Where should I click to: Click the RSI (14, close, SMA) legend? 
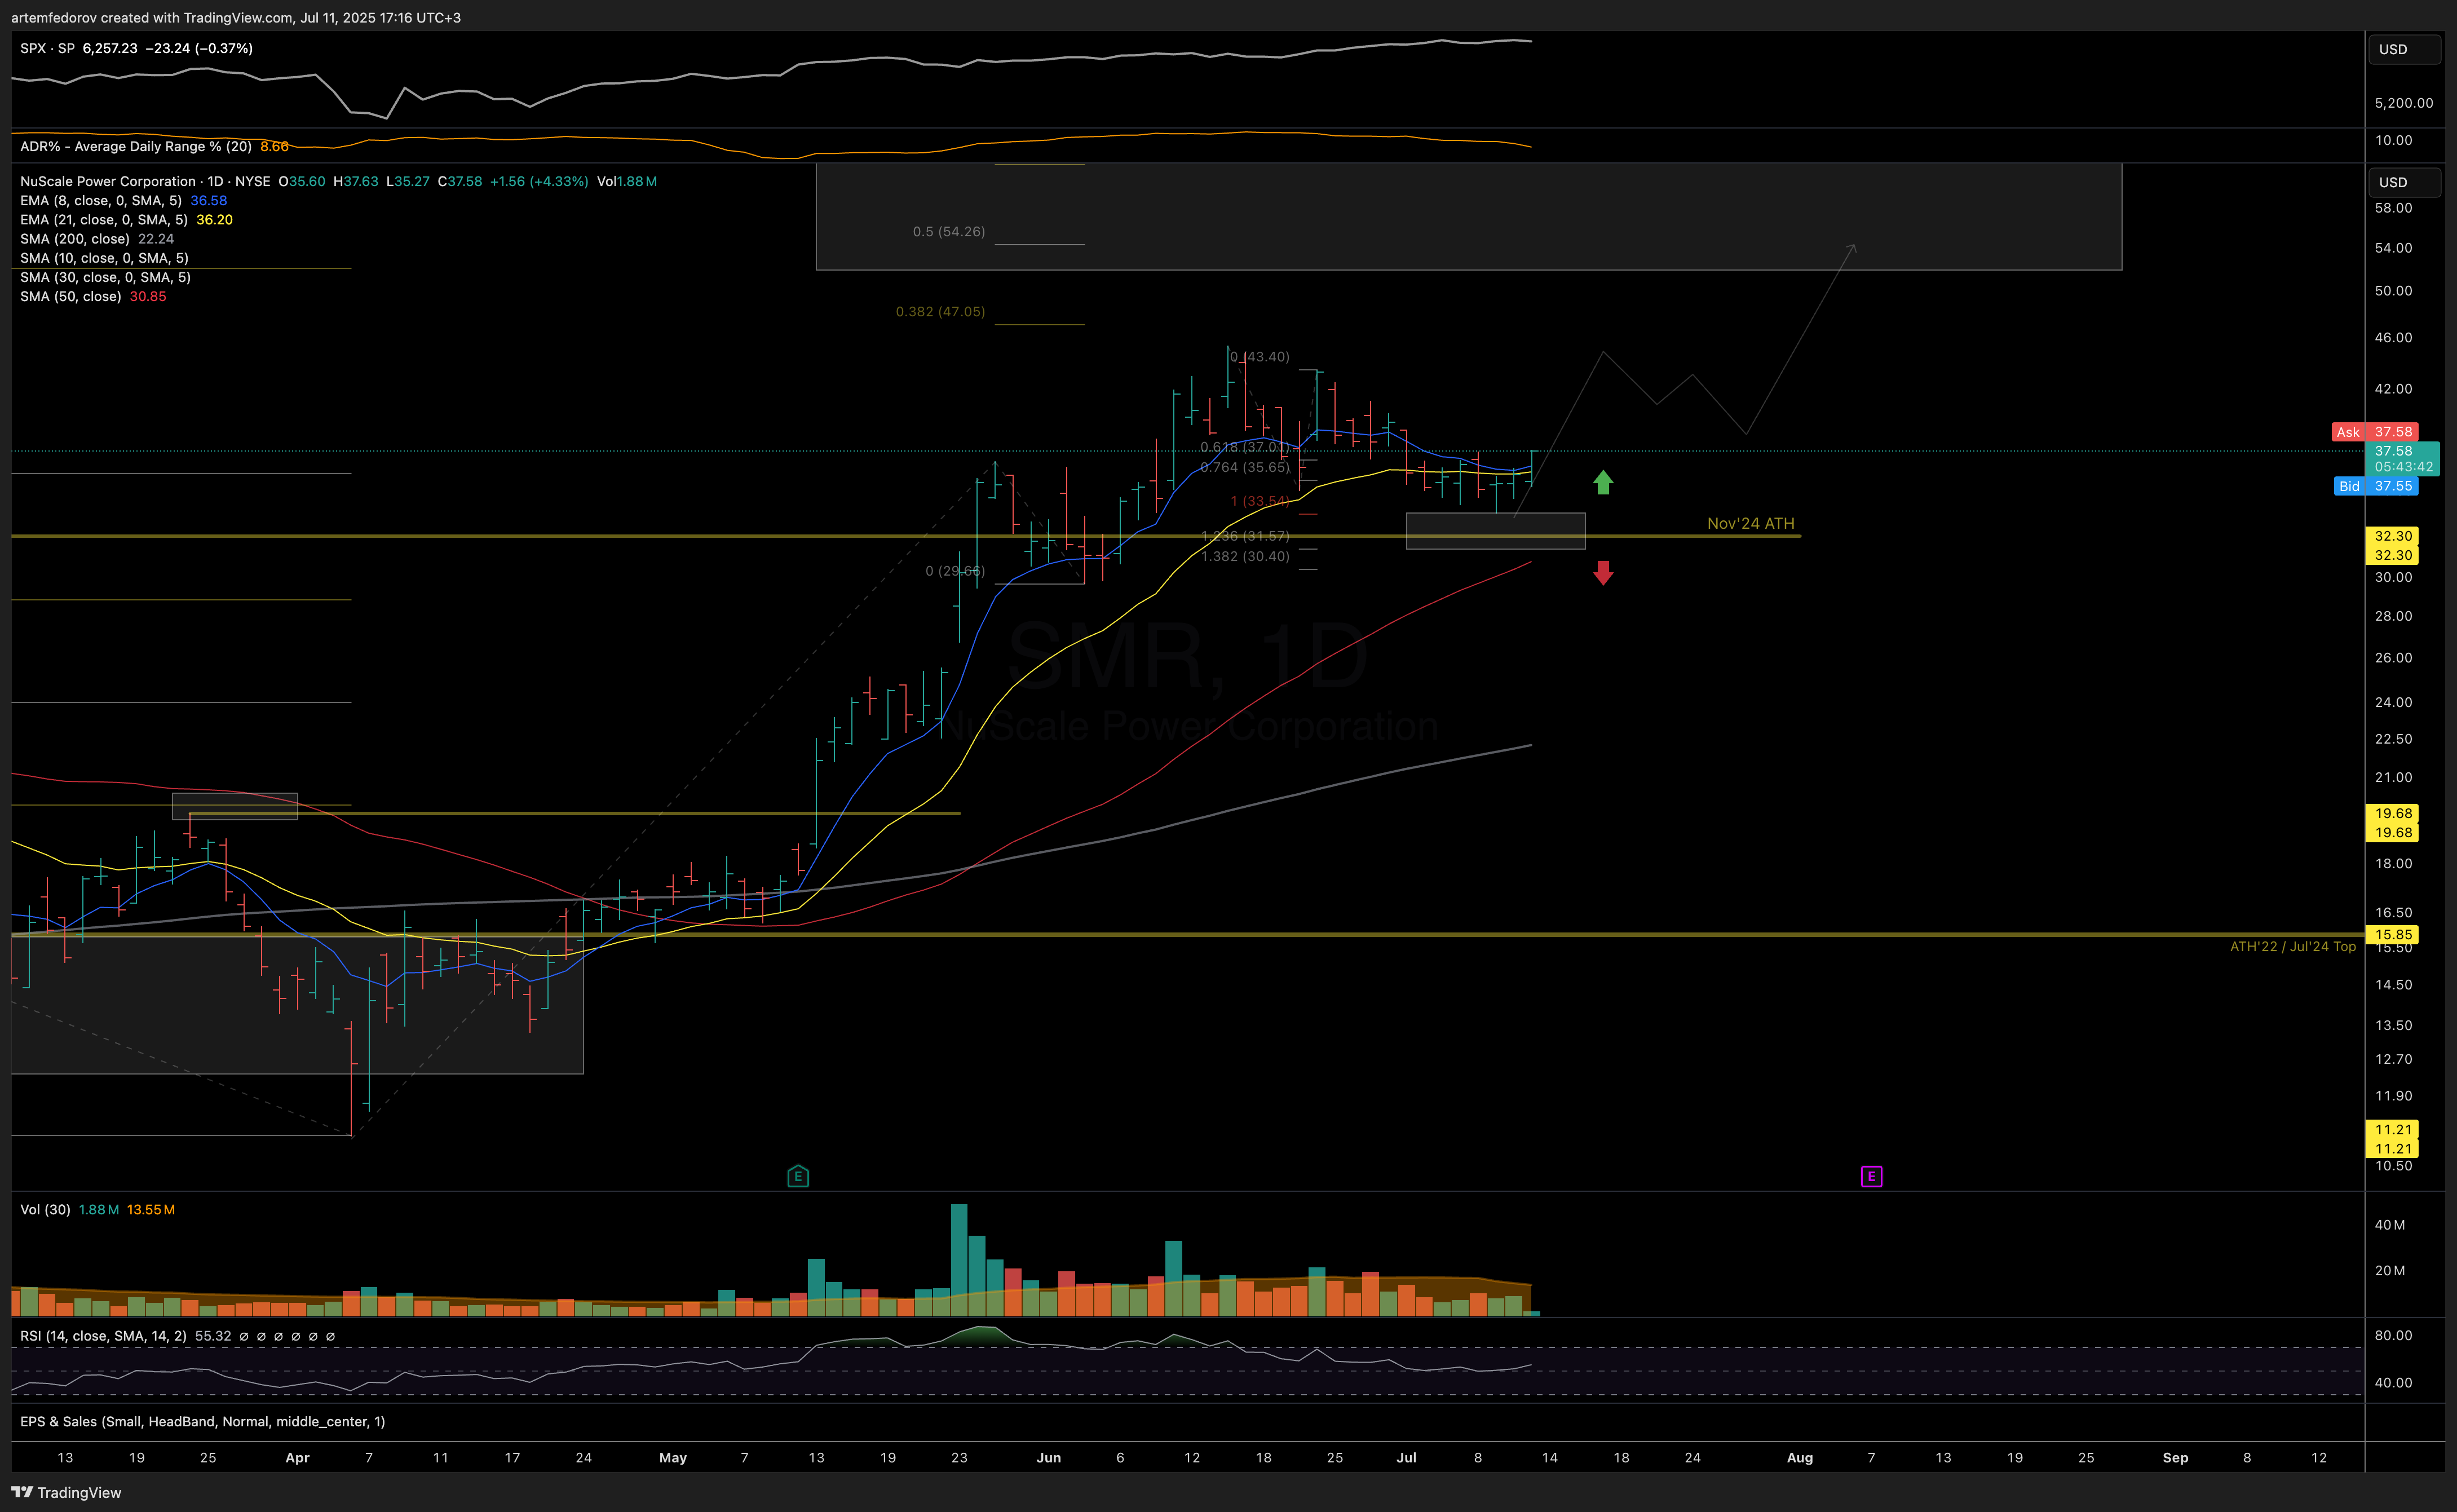(103, 1335)
